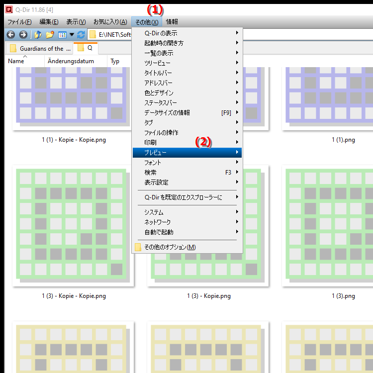This screenshot has height=373, width=373.
Task: Open the view mode dropdown arrow
Action: 72,35
